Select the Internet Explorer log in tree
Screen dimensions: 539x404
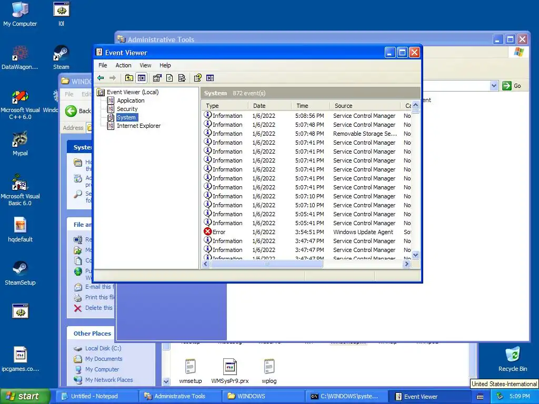click(x=138, y=126)
